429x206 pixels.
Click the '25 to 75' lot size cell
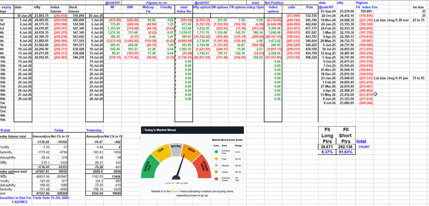(418, 20)
